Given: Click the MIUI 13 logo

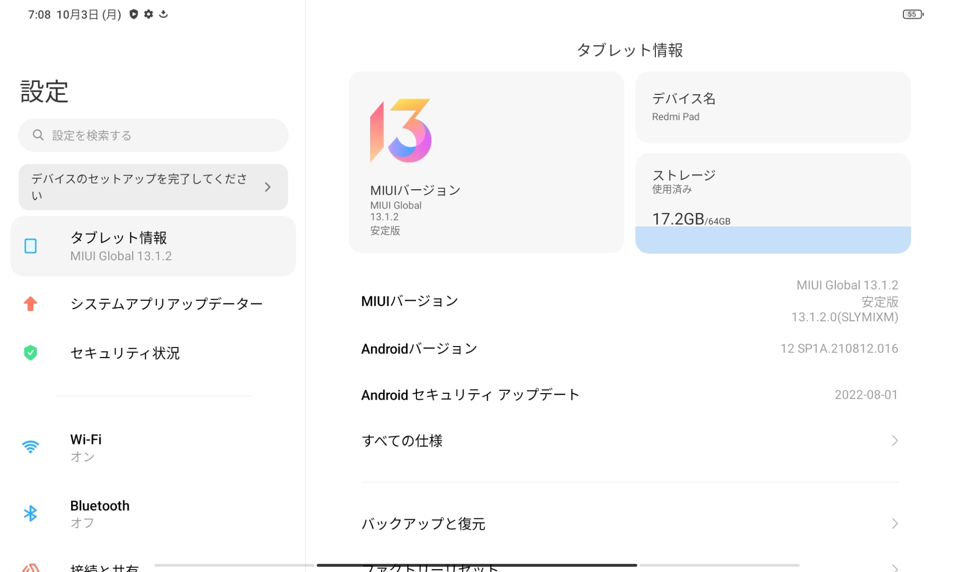Looking at the screenshot, I should click(400, 131).
